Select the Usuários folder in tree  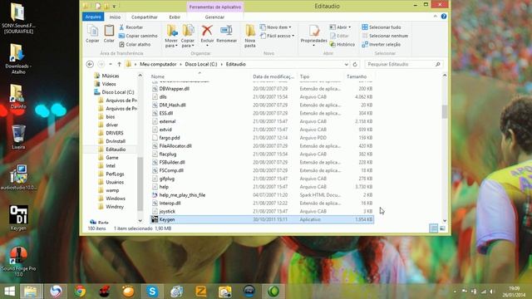(115, 182)
